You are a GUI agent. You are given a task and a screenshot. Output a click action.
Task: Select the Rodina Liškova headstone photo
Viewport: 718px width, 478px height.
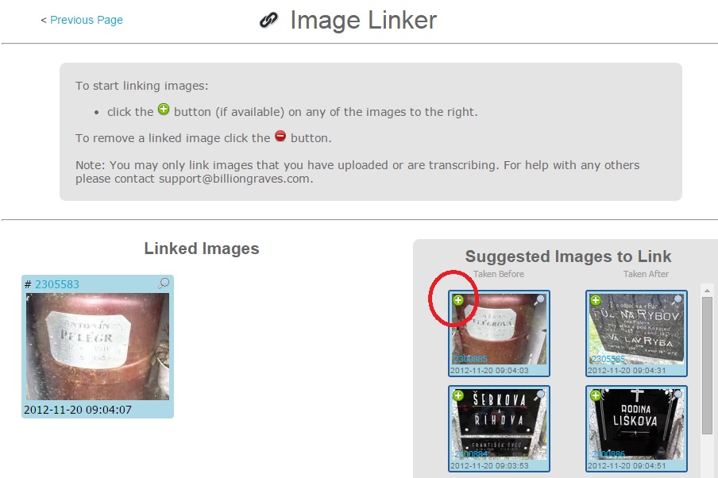[x=636, y=424]
